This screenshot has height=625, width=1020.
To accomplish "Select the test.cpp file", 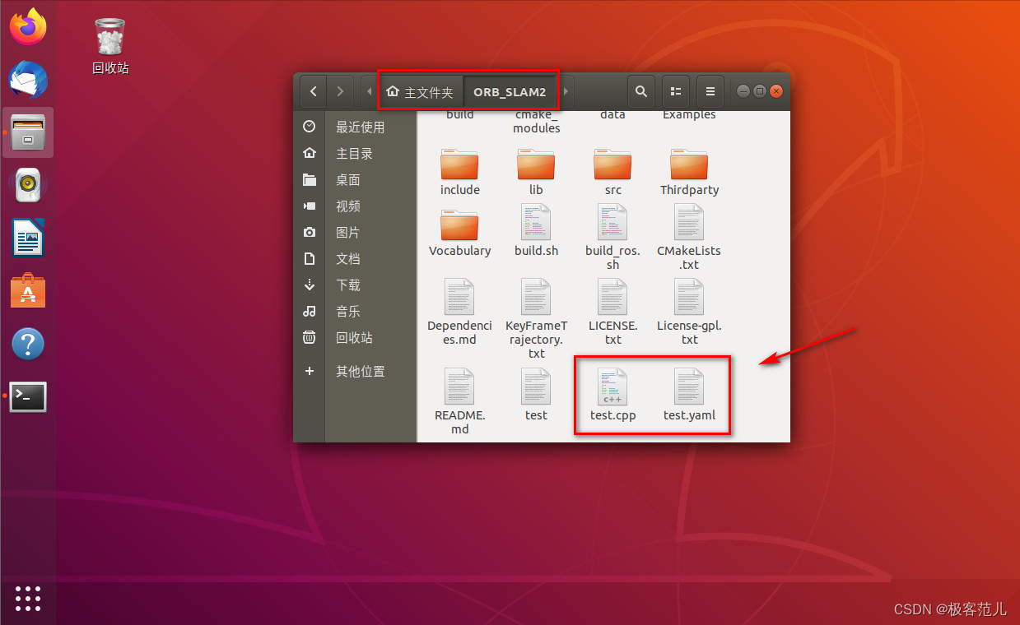I will pos(612,395).
